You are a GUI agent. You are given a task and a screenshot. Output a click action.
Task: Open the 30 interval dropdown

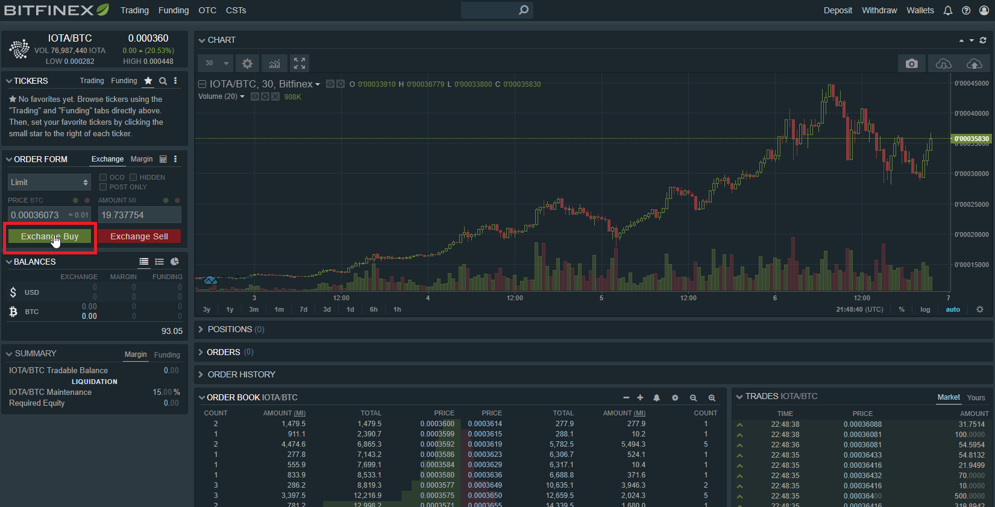[216, 63]
